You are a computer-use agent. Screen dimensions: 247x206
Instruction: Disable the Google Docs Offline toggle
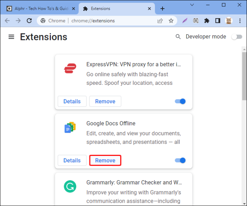[x=180, y=160]
